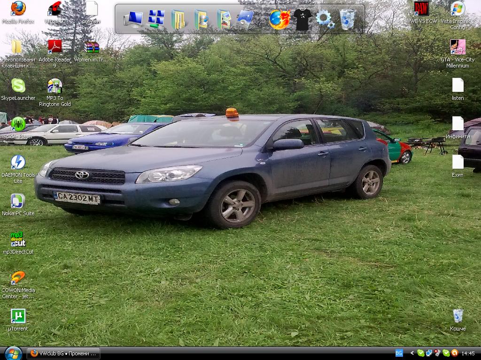Viewport: 481px width, 360px height.
Task: Expand hidden system tray icons arrow
Action: [412, 353]
